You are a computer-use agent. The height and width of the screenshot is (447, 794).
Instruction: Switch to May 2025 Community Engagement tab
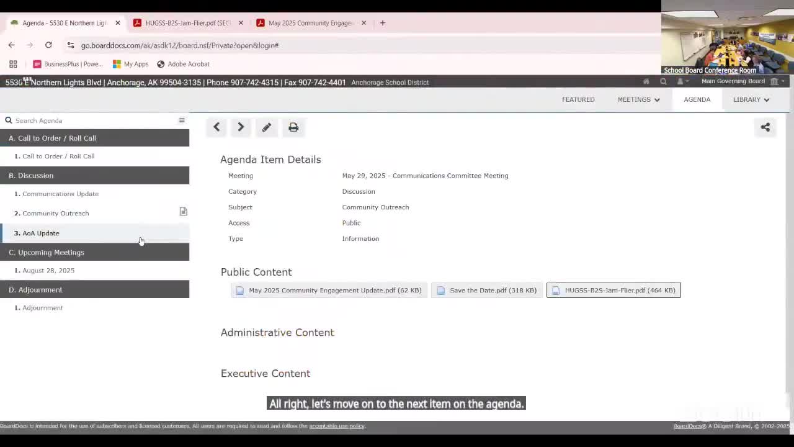click(311, 23)
